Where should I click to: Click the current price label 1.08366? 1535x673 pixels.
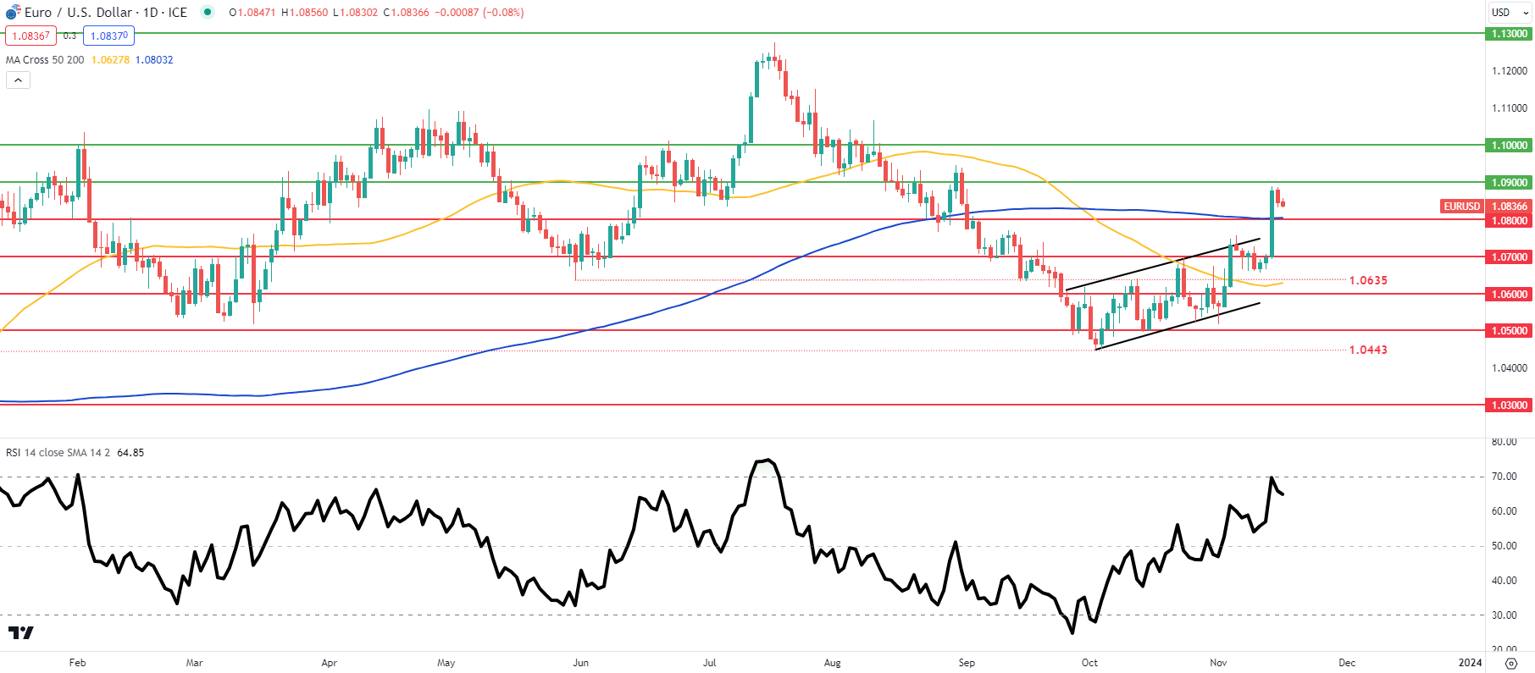tap(1510, 207)
